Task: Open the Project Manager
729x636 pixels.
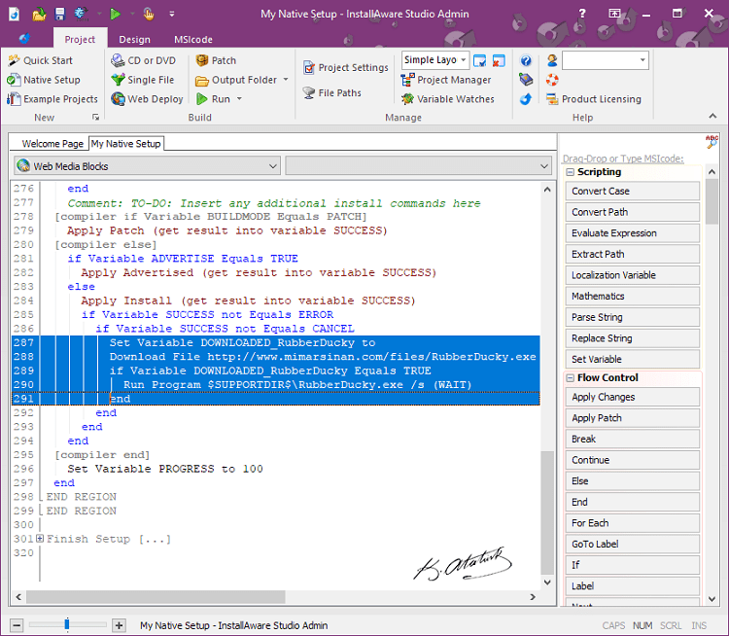Action: pos(446,80)
